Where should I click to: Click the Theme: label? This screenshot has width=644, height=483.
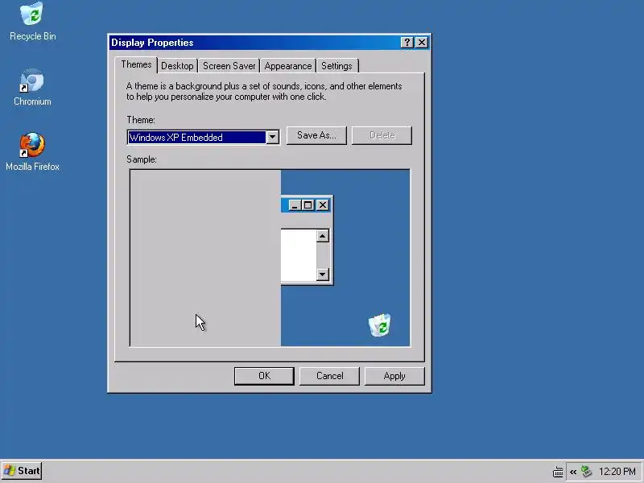(140, 120)
